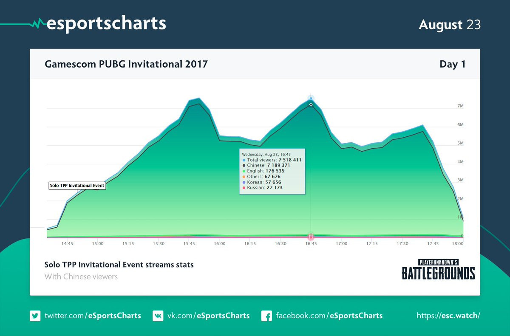Viewport: 510px width, 336px height.
Task: Click the Facebook logo icon
Action: (266, 316)
